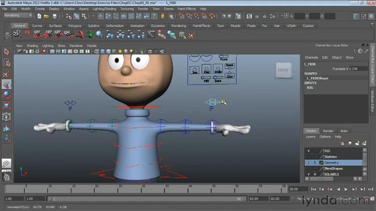Go to start of playback range
Screen dimensions: 376x211
313,189
